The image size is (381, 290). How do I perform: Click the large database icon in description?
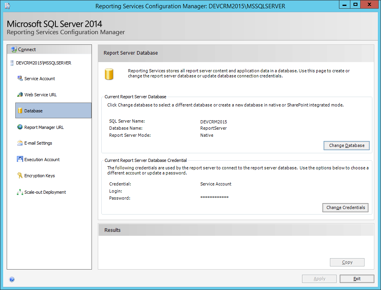109,74
